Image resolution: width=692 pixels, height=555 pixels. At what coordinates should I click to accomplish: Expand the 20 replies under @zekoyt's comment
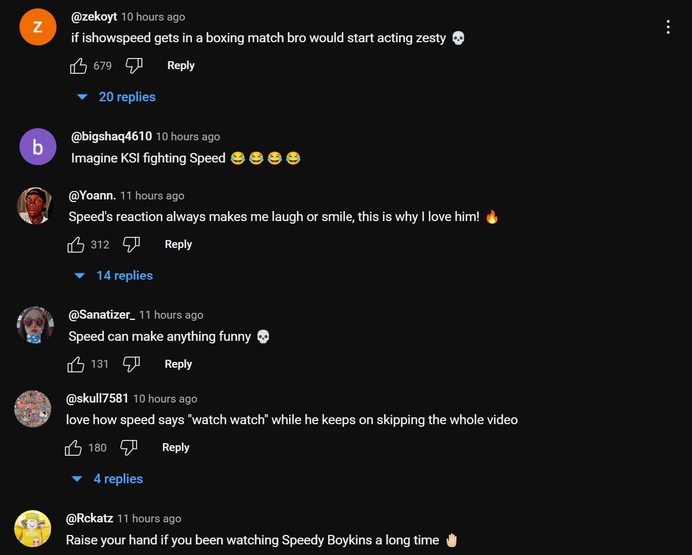[x=127, y=97]
